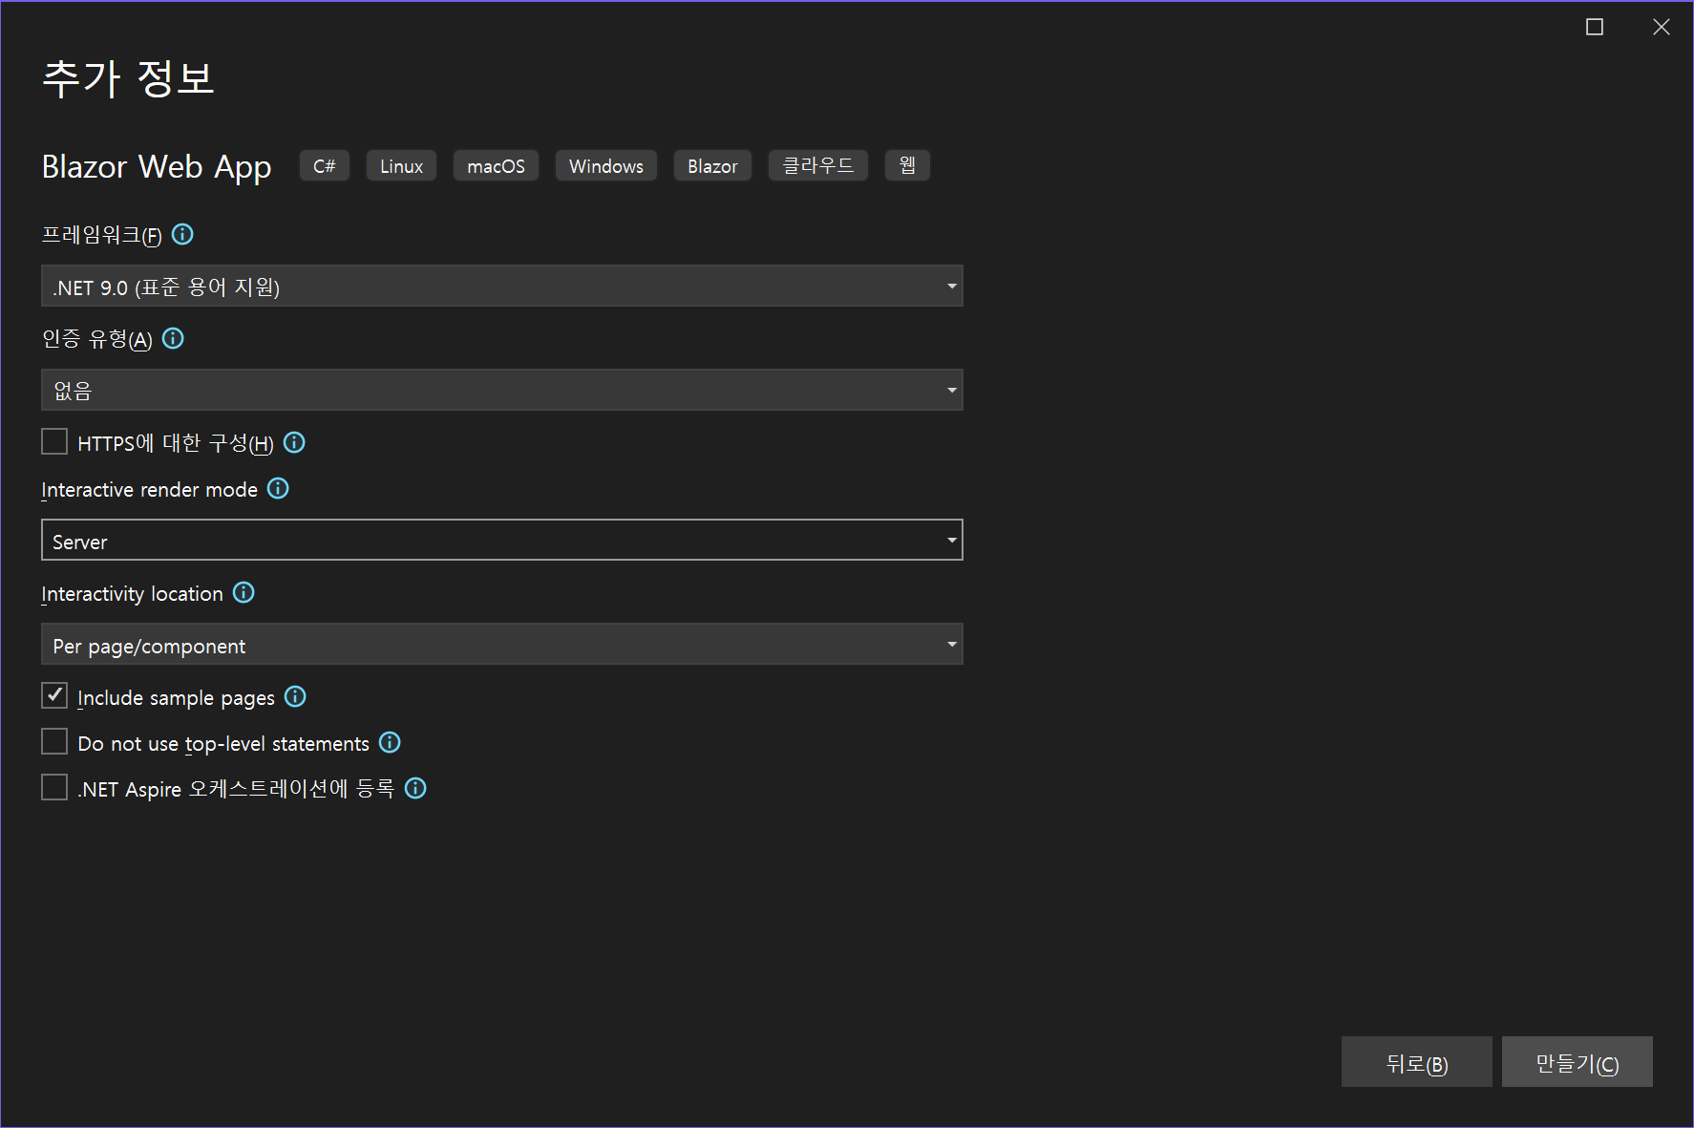Click the Blazor tag

pyautogui.click(x=712, y=166)
